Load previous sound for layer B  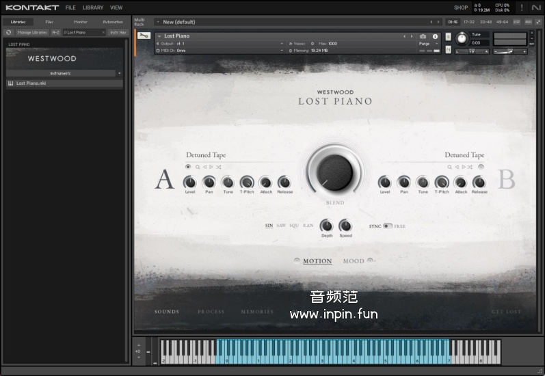pyautogui.click(x=457, y=167)
